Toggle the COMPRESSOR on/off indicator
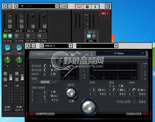The image size is (155, 122). coord(32,114)
